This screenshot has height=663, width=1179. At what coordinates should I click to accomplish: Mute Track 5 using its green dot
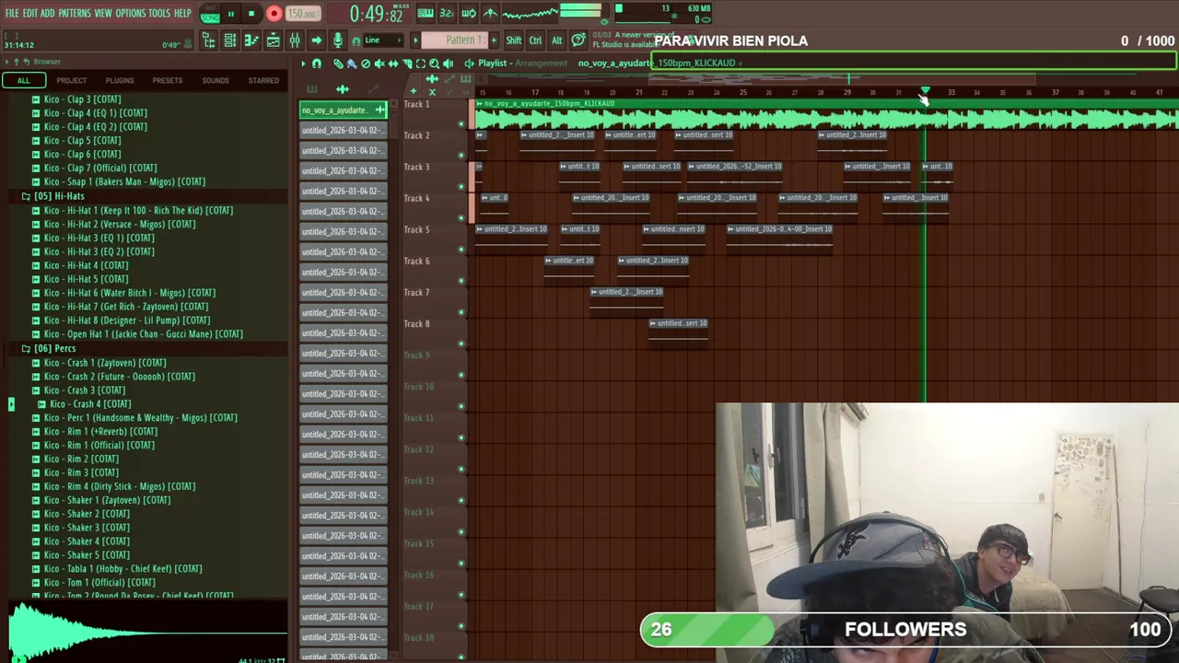pyautogui.click(x=461, y=250)
